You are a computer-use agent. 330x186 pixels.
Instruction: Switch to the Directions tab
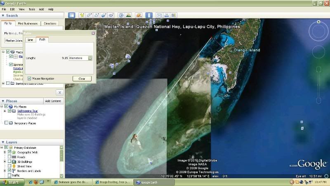tap(50, 24)
